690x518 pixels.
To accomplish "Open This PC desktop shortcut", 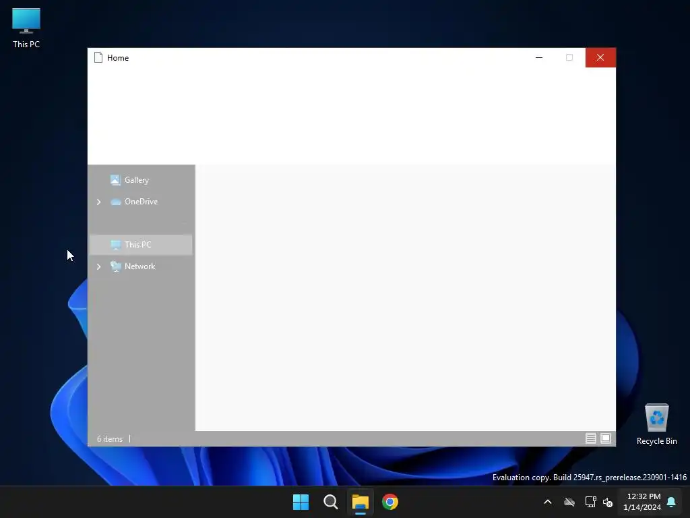I will point(26,28).
